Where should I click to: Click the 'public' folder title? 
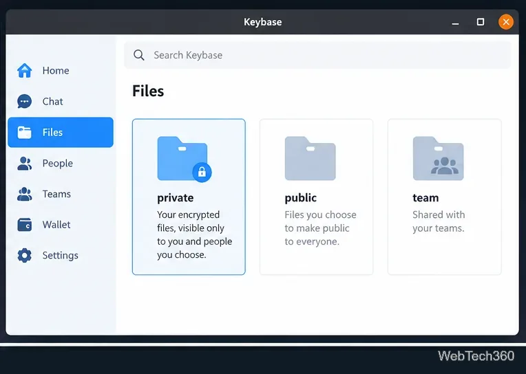pyautogui.click(x=301, y=198)
